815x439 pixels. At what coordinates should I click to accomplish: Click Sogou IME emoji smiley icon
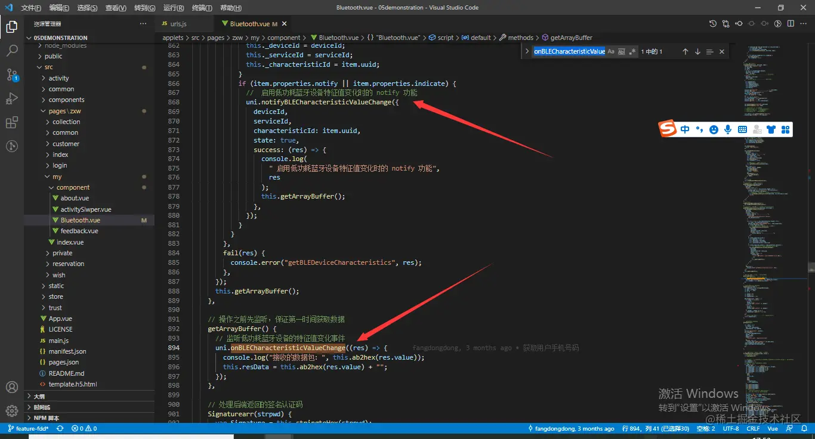(714, 129)
